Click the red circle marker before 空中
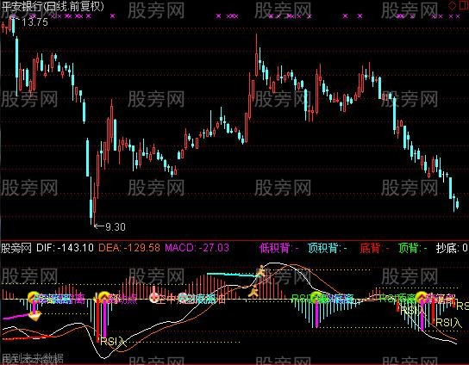 pos(153,298)
